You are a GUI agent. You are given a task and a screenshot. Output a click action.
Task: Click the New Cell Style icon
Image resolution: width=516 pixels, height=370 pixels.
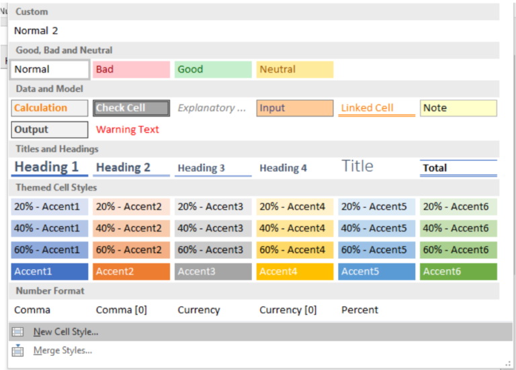18,332
